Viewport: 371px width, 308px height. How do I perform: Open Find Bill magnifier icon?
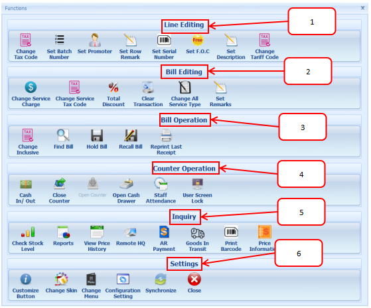pos(64,135)
